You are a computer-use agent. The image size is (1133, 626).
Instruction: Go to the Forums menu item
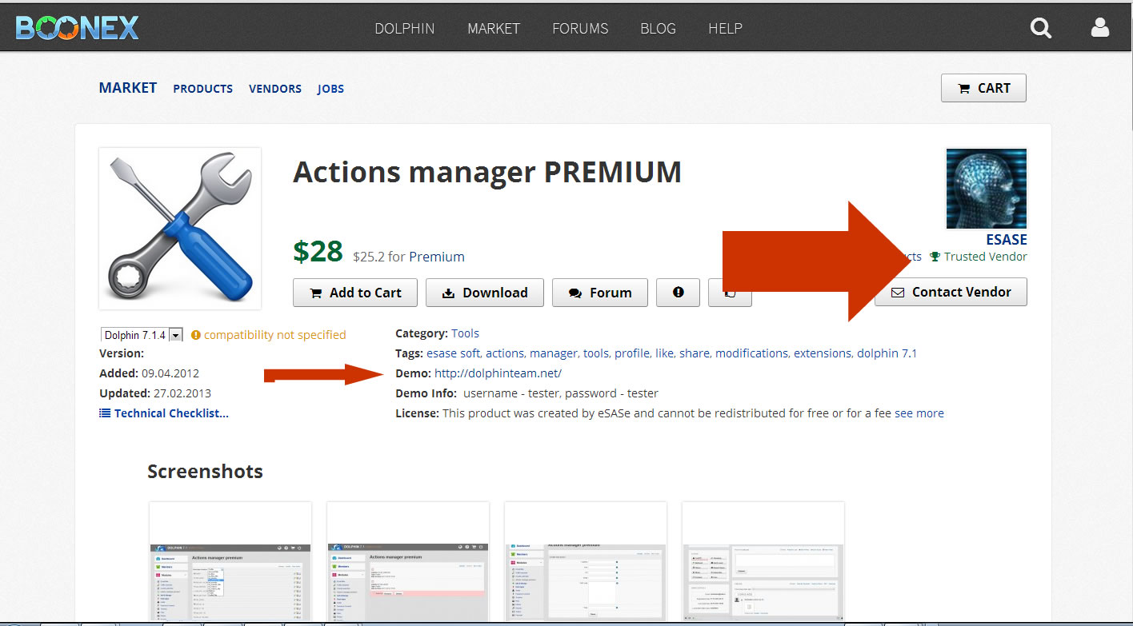tap(580, 28)
